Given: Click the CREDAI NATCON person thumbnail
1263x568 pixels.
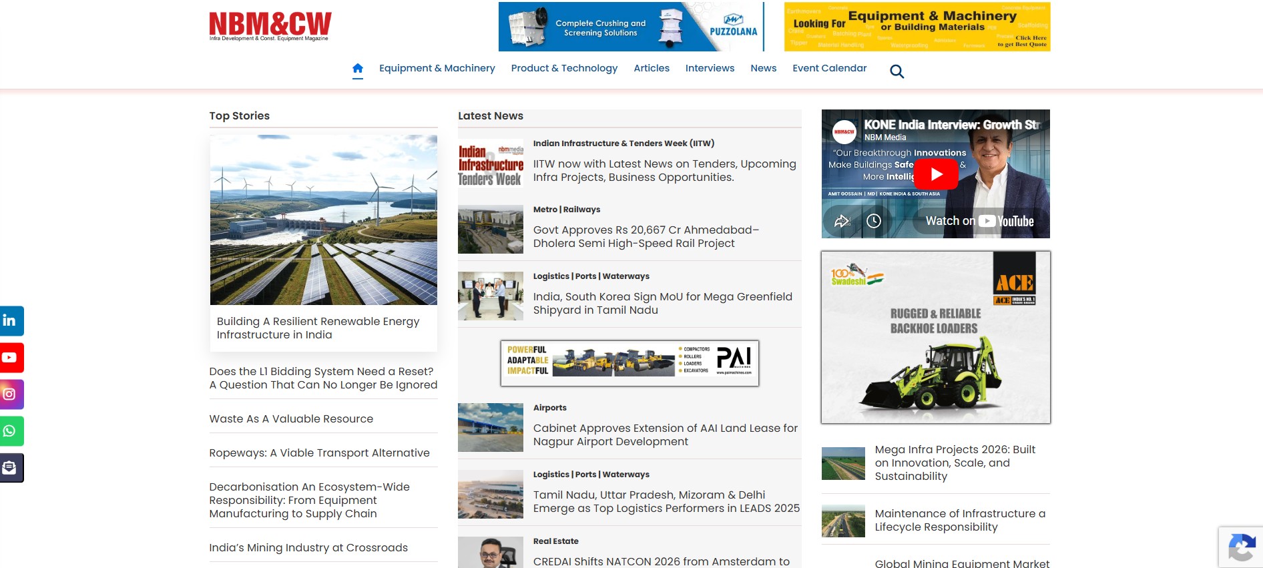Looking at the screenshot, I should (x=491, y=553).
